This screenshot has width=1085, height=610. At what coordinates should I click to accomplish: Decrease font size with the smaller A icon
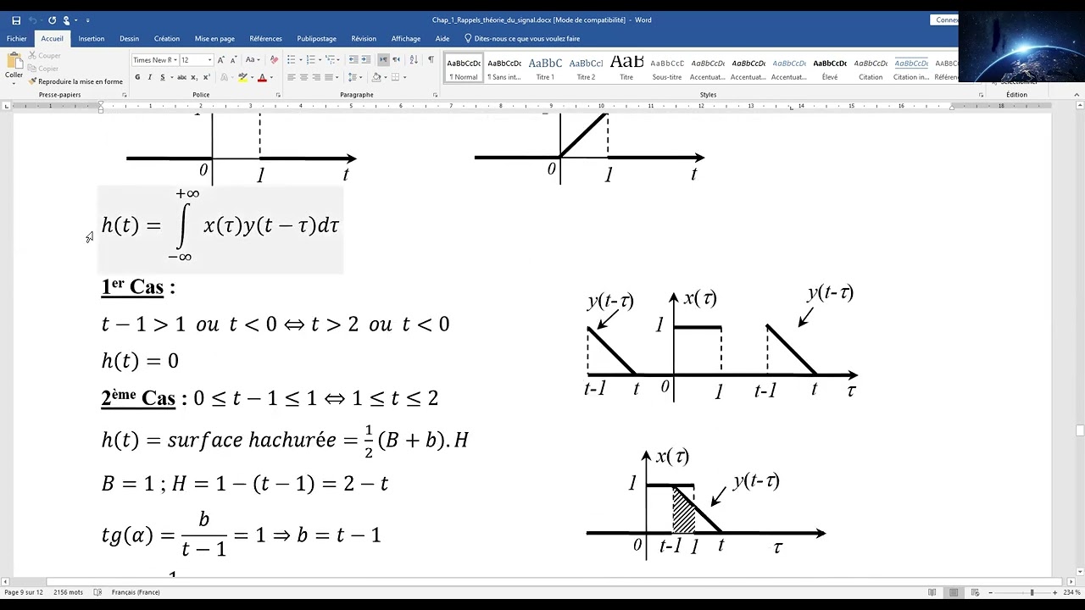tap(233, 60)
